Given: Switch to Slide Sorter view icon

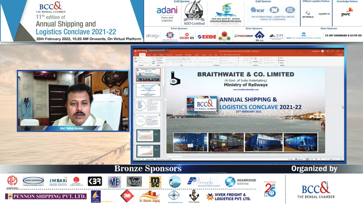Looking at the screenshot, I should click(312, 159).
